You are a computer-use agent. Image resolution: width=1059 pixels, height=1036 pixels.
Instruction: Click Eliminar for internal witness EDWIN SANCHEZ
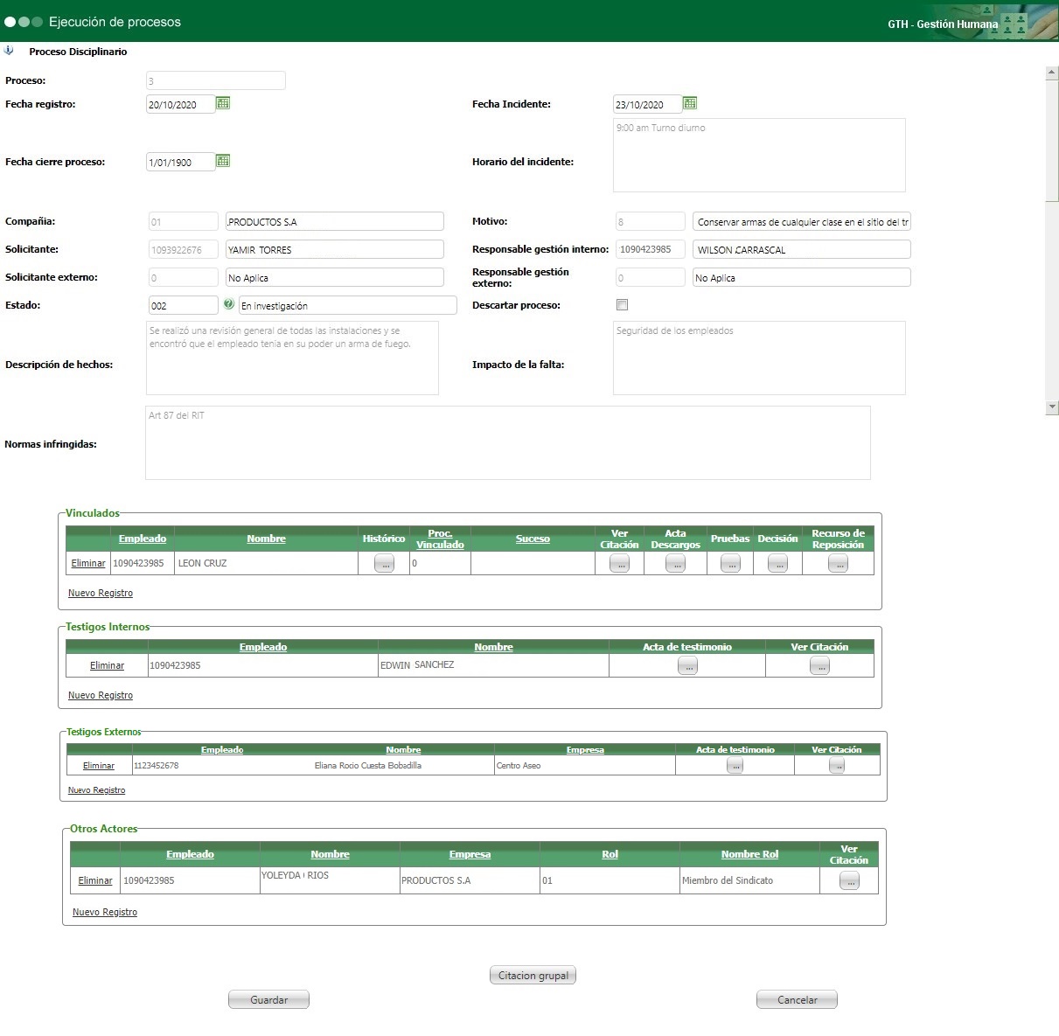click(x=107, y=665)
